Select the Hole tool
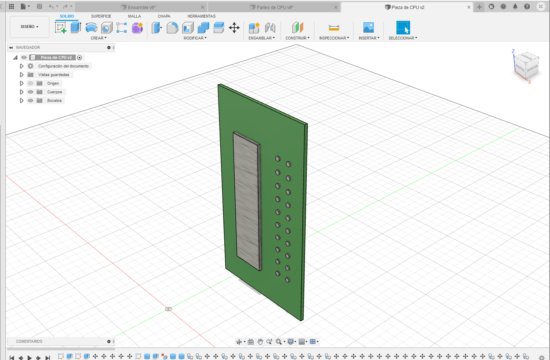 [107, 28]
